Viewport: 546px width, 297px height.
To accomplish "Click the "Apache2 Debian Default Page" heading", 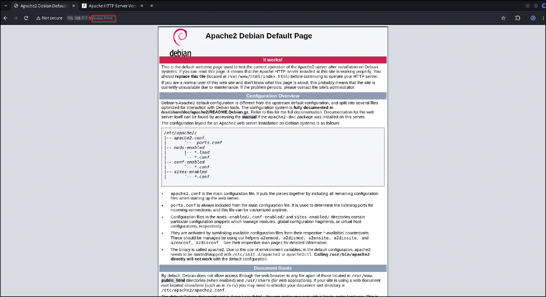I will pyautogui.click(x=259, y=36).
